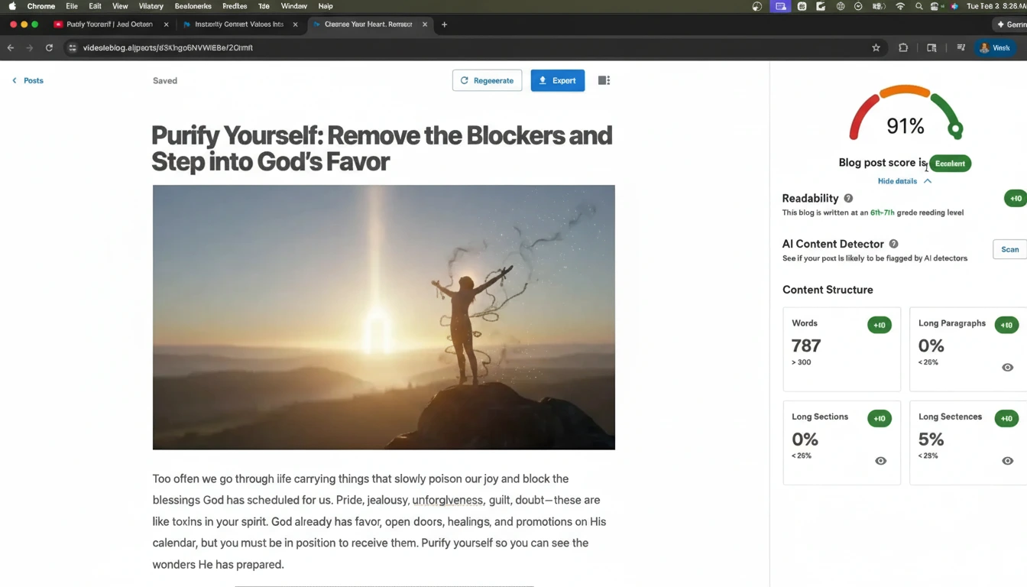
Task: Toggle the eye icon for Long Paragraphs
Action: click(x=1008, y=368)
